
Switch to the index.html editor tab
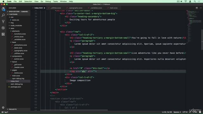[x=38, y=8]
